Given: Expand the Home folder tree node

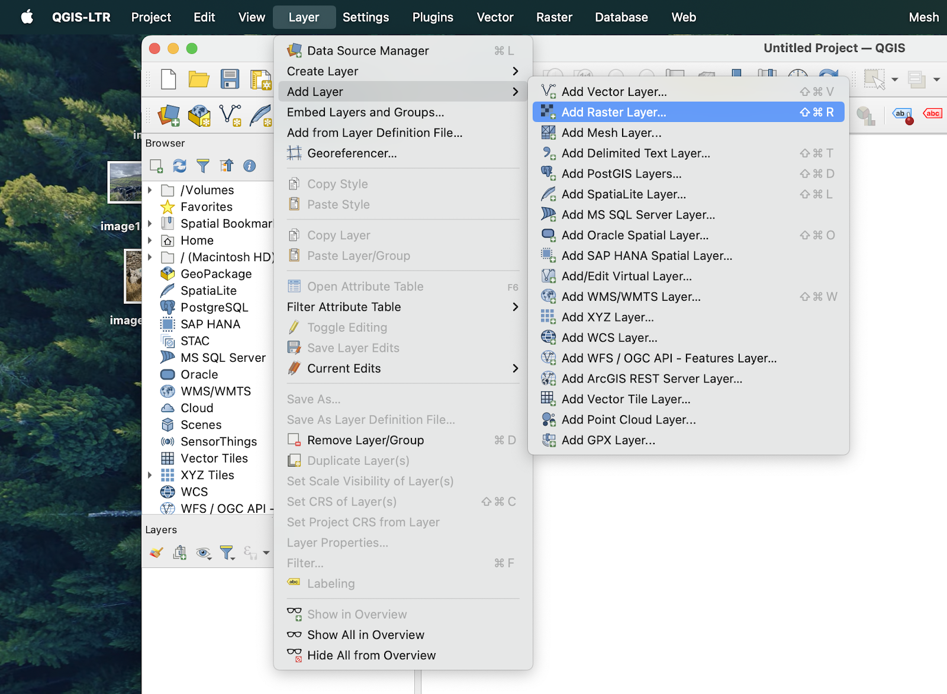Looking at the screenshot, I should click(150, 240).
